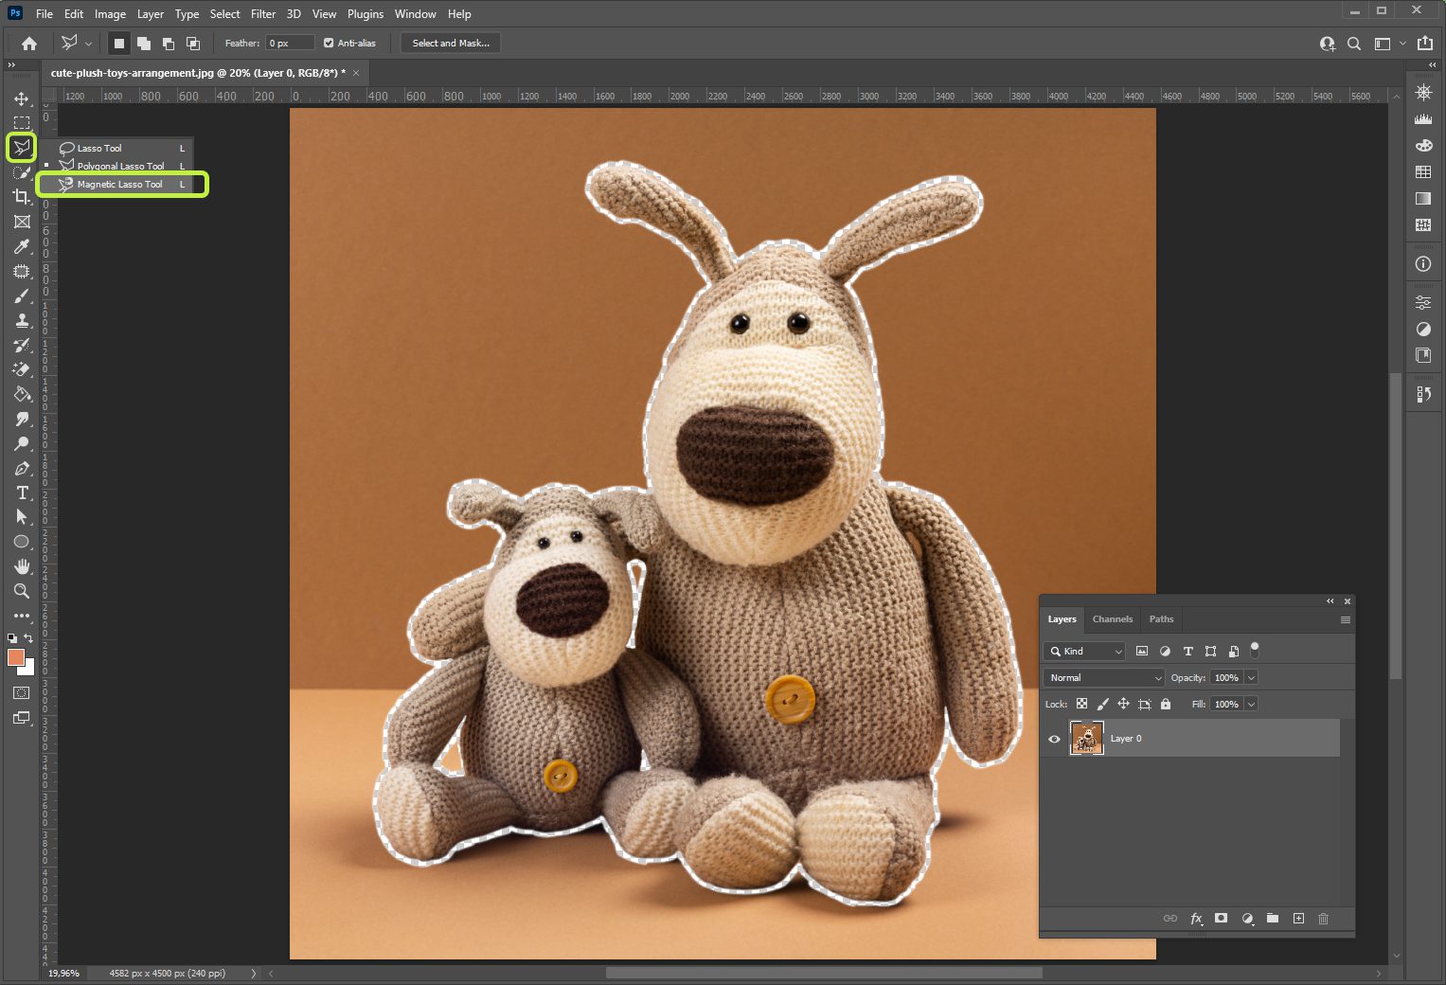Enable Add to selection mode
Screen dimensions: 1446x985
click(x=144, y=44)
